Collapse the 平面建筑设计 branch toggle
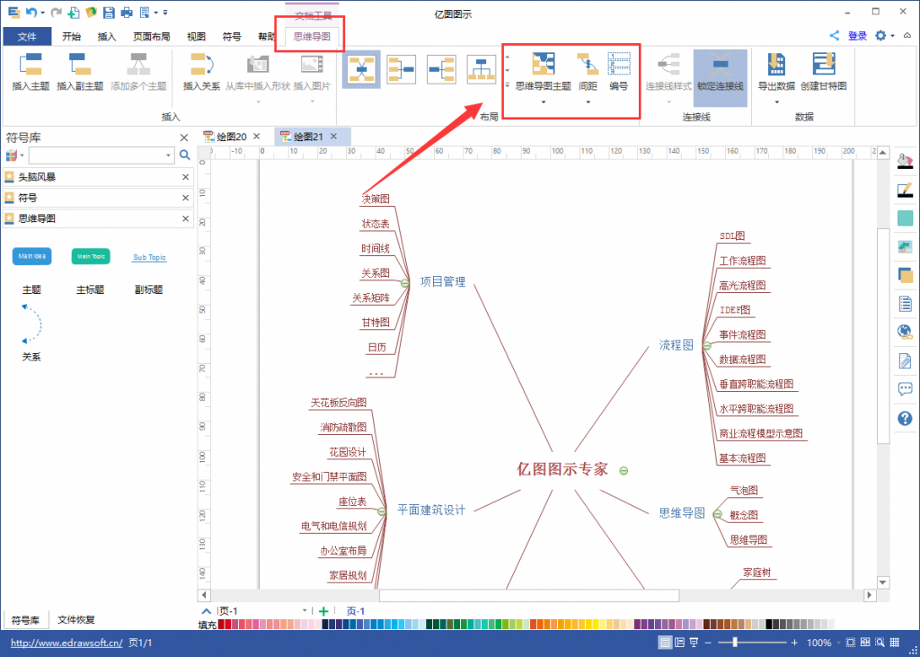The image size is (920, 657). (x=381, y=511)
